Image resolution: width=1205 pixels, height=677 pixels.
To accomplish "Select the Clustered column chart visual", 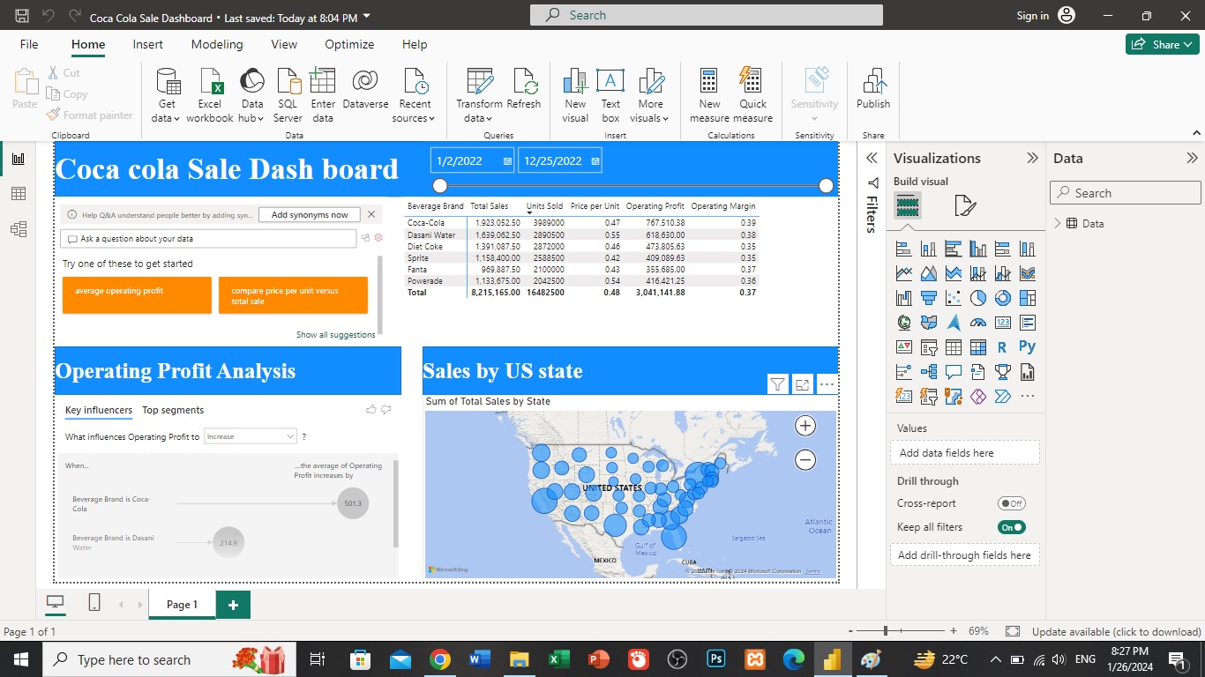I will pyautogui.click(x=978, y=249).
